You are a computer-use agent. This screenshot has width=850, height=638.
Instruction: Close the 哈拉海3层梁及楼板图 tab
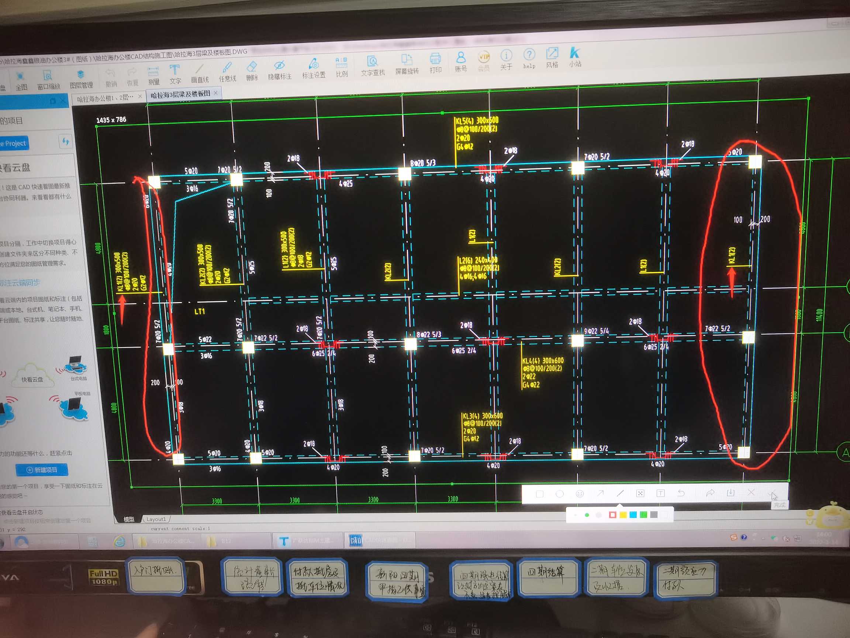[x=215, y=93]
